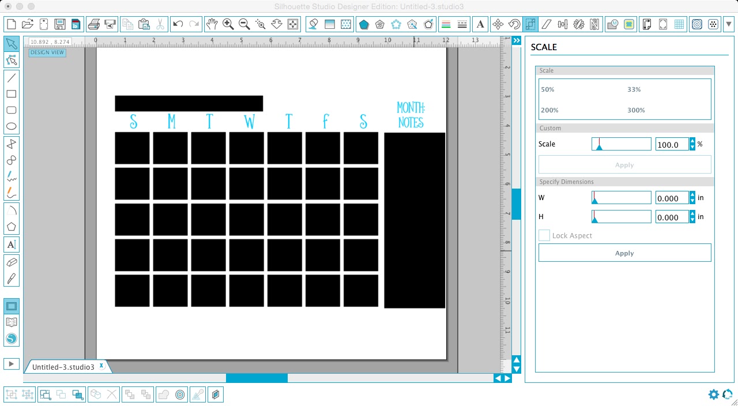Apply the 200% scale preset
This screenshot has height=406, width=738.
[549, 110]
